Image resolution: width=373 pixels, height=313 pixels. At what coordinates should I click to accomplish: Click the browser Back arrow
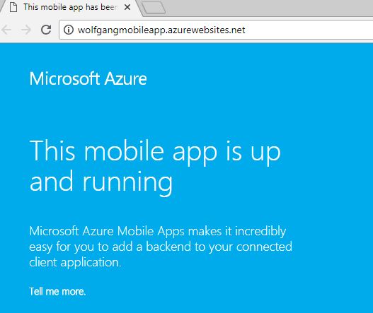[x=6, y=30]
